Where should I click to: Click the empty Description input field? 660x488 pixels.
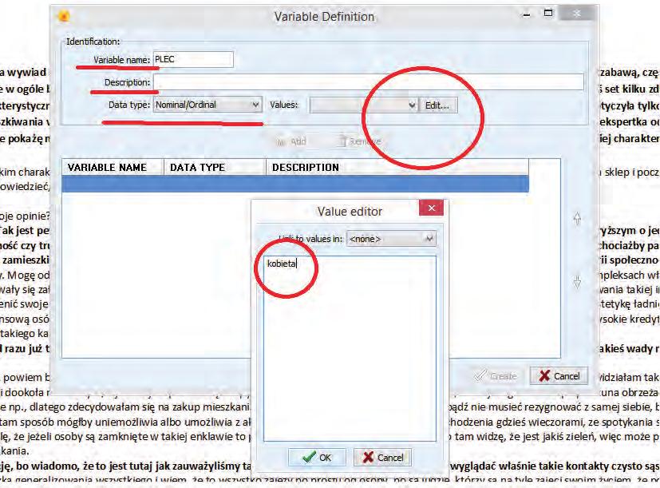pyautogui.click(x=368, y=81)
